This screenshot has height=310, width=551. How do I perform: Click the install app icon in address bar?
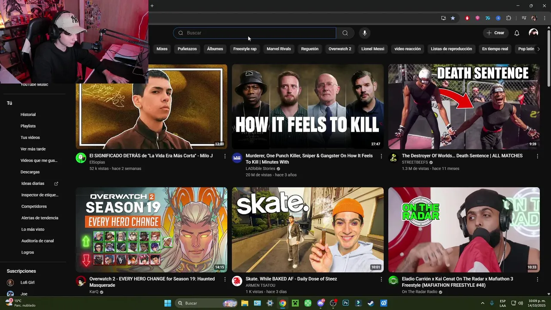(443, 18)
